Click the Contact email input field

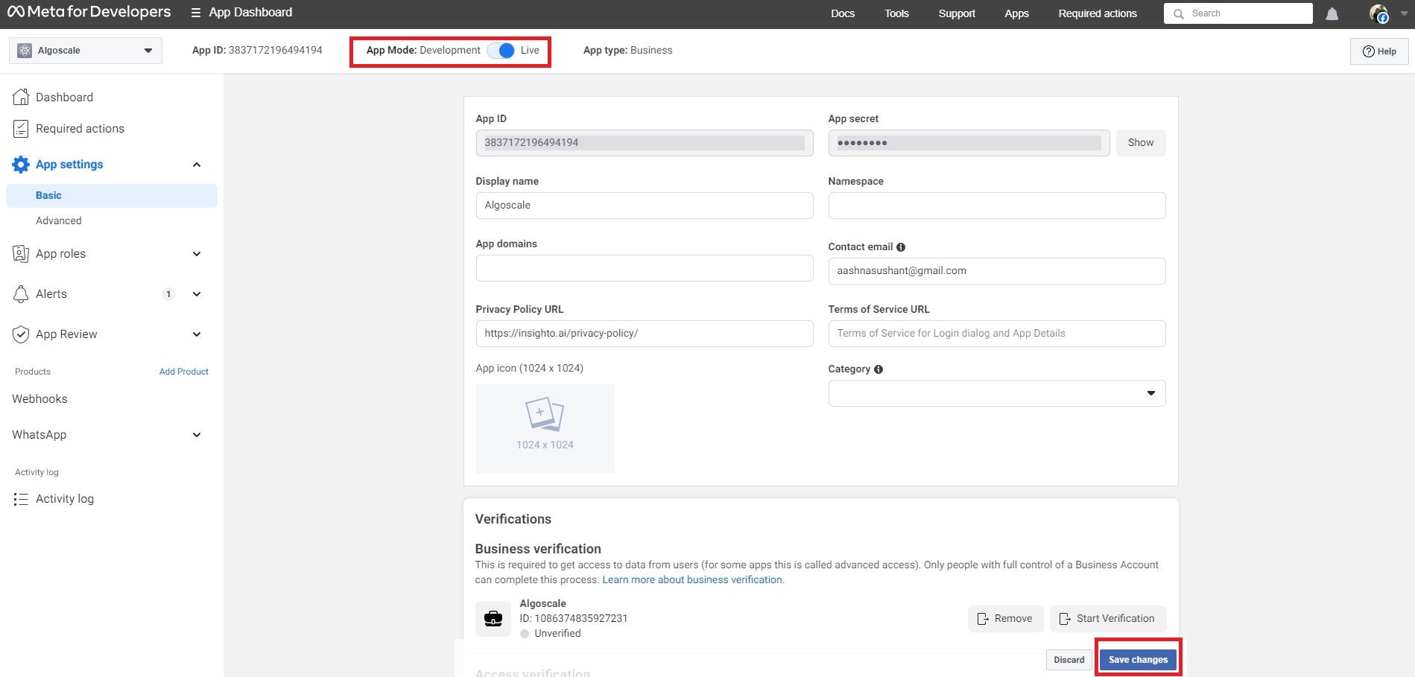click(997, 271)
